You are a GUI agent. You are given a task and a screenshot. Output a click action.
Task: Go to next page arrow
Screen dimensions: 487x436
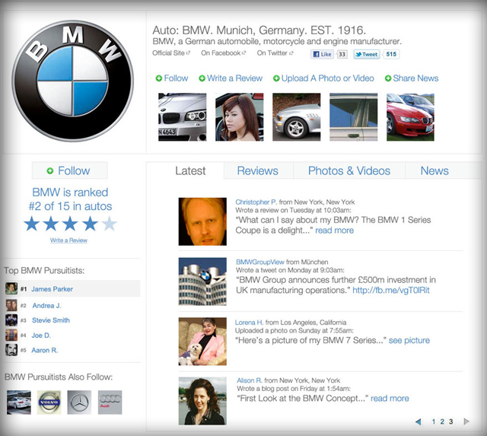point(466,422)
